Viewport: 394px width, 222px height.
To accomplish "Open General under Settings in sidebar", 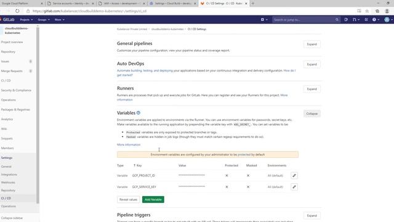I will (6, 166).
